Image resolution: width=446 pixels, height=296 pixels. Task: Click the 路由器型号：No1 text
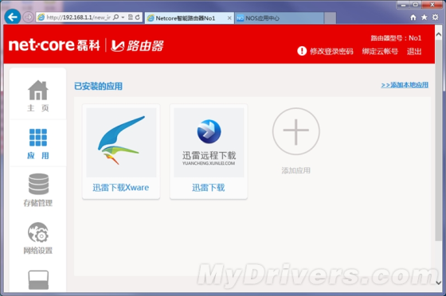tap(396, 38)
